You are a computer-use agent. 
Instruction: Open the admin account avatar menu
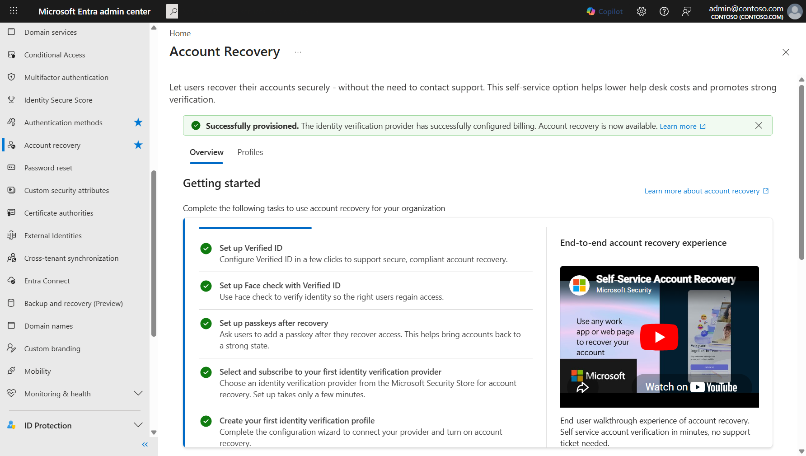coord(795,11)
